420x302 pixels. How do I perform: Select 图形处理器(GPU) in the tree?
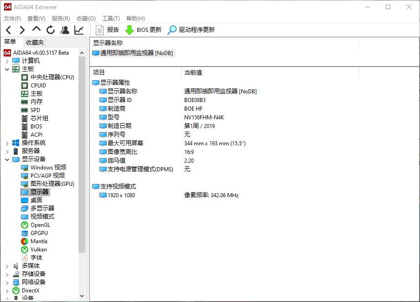[52, 184]
